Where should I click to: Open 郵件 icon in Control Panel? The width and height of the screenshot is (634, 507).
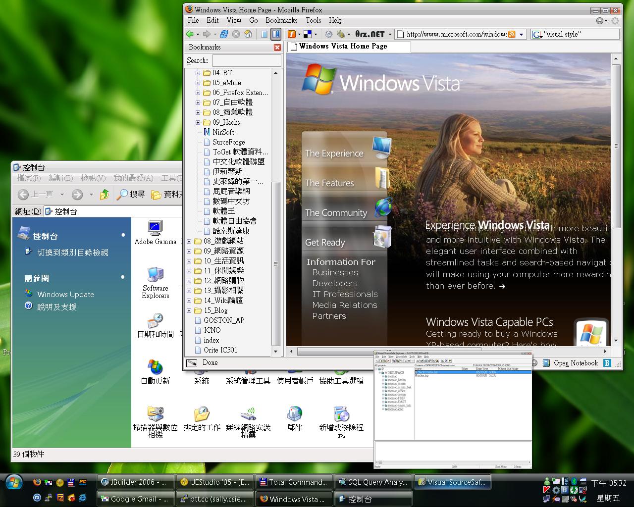[295, 419]
